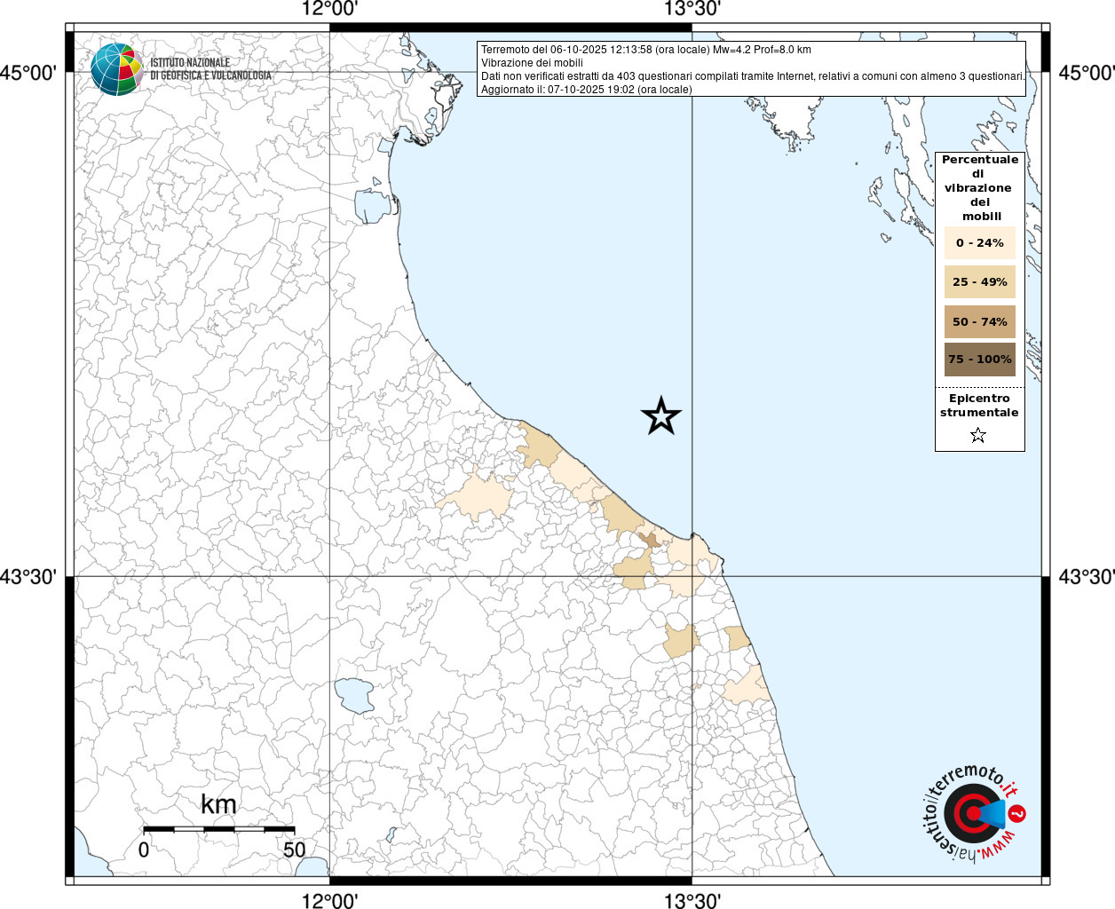Click the bottom 13°30' longitude label

pyautogui.click(x=692, y=900)
